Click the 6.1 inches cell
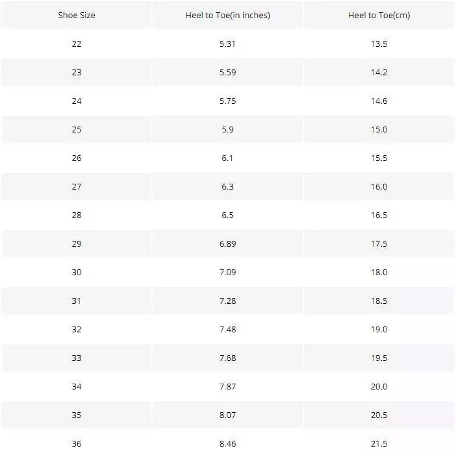The image size is (456, 457). click(x=227, y=158)
